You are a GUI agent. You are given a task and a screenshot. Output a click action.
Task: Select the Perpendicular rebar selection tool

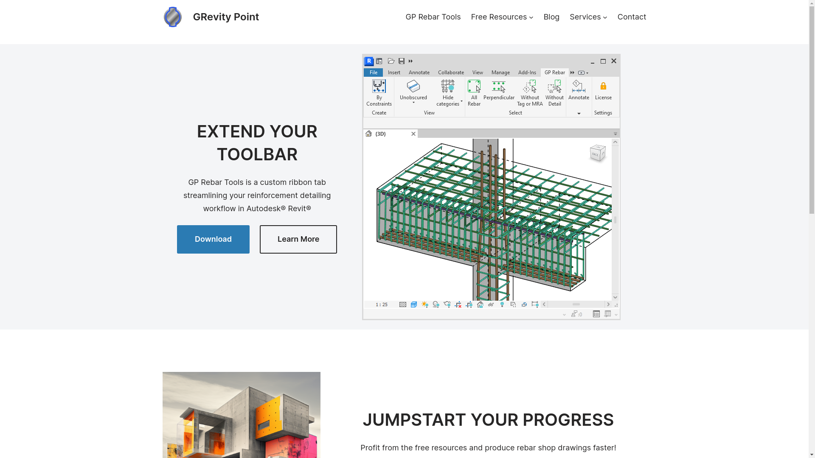(499, 90)
